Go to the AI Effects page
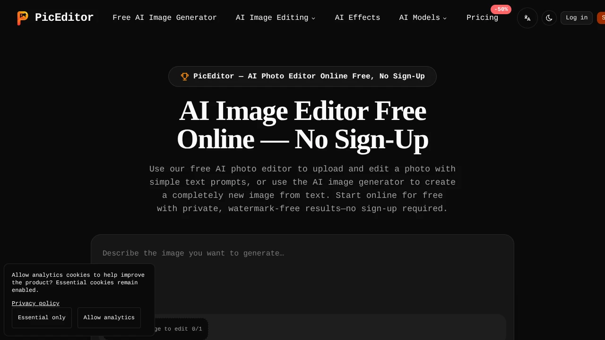605x340 pixels. click(357, 18)
